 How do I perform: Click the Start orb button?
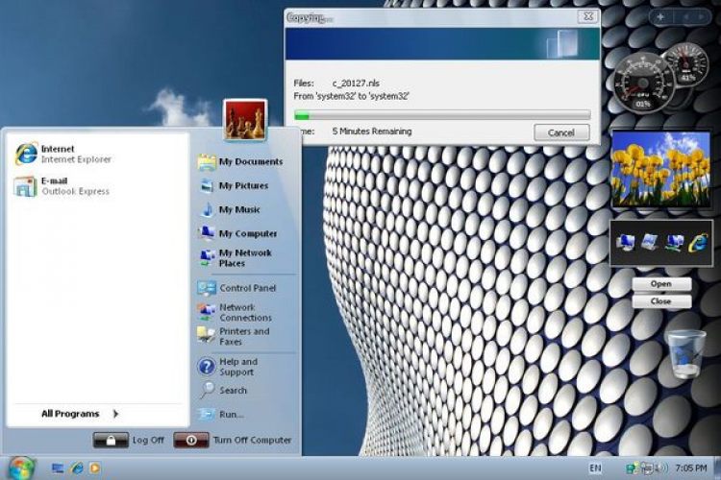20,468
